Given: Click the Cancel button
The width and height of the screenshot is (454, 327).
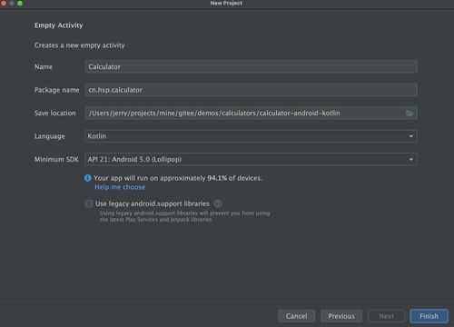Looking at the screenshot, I should tap(296, 316).
